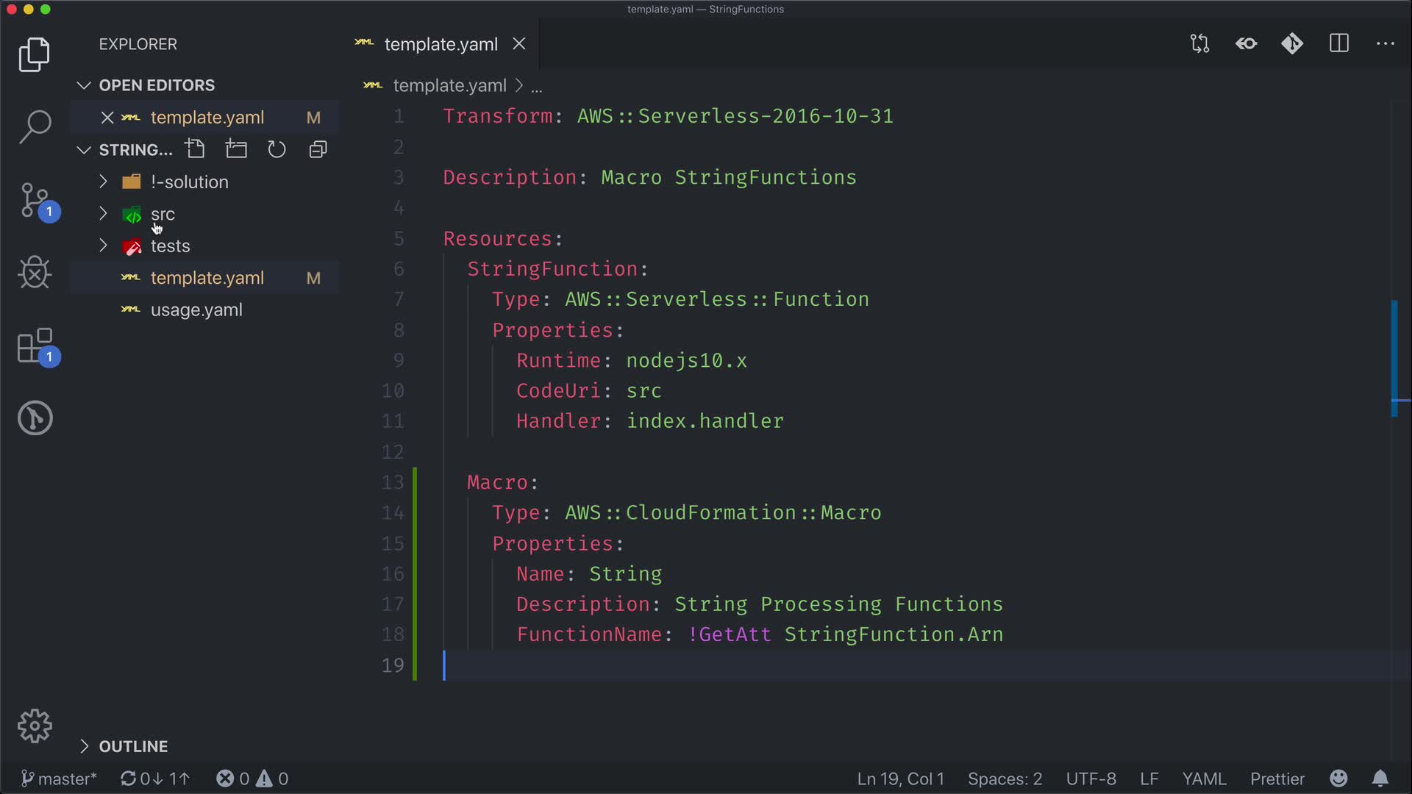Expand the !-solution folder

189,182
